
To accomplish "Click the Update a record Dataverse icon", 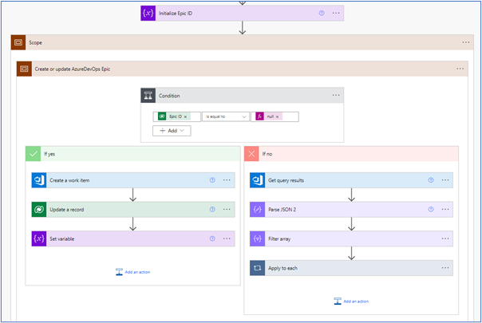I will (x=39, y=210).
